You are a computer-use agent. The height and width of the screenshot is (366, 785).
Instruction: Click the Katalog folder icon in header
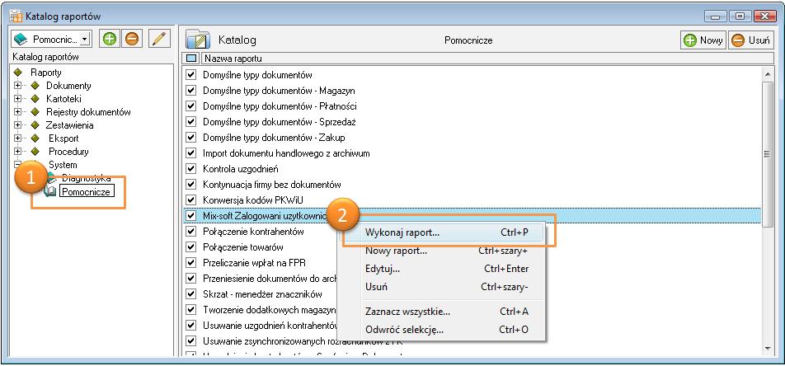click(x=198, y=40)
